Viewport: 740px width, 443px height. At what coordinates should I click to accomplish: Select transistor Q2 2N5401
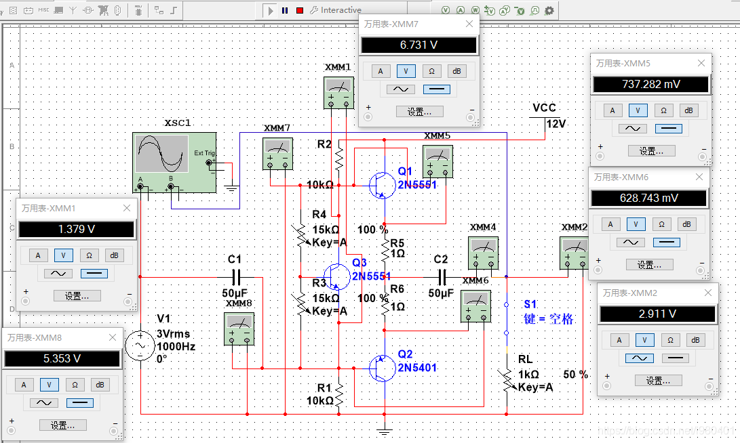[383, 368]
